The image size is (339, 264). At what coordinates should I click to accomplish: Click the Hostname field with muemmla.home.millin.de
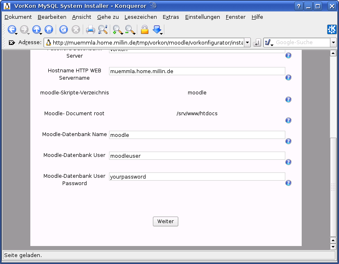(x=197, y=71)
